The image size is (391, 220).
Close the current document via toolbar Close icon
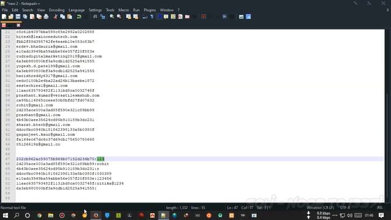tap(32, 16)
